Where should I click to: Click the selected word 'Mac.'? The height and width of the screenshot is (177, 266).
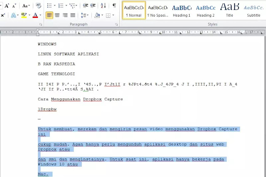point(43,174)
